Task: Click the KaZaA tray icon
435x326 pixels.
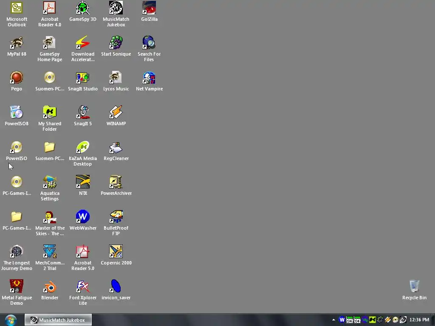Action: [x=372, y=320]
